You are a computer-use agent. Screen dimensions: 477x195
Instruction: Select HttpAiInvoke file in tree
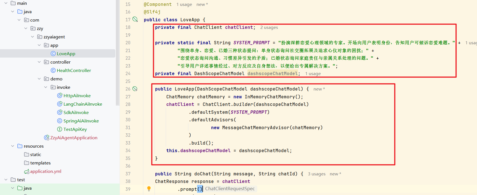(77, 96)
